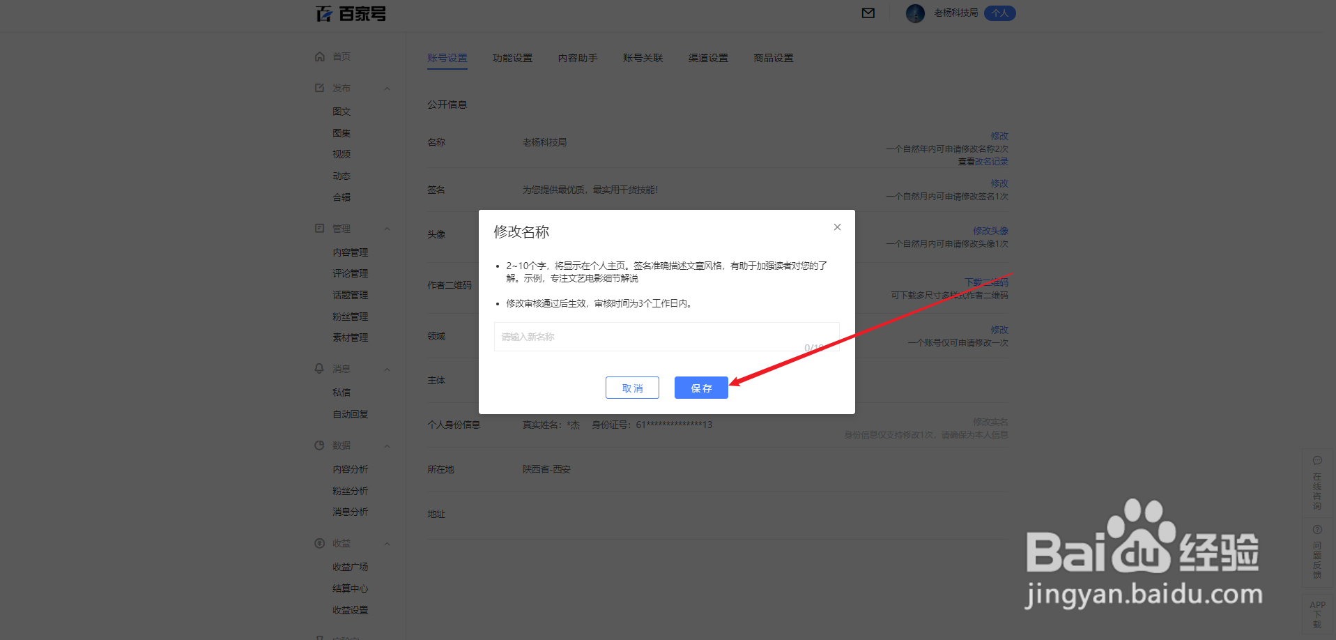This screenshot has height=640, width=1336.
Task: Click the 老杨科技局 username in the header
Action: 956,13
